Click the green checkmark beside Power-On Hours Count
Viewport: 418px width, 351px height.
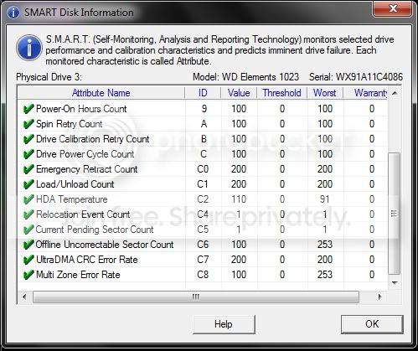[x=28, y=109]
